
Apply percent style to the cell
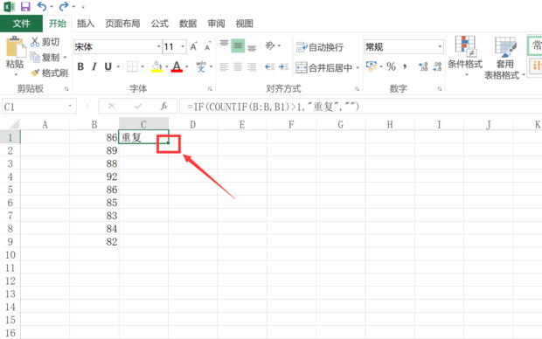coord(391,66)
